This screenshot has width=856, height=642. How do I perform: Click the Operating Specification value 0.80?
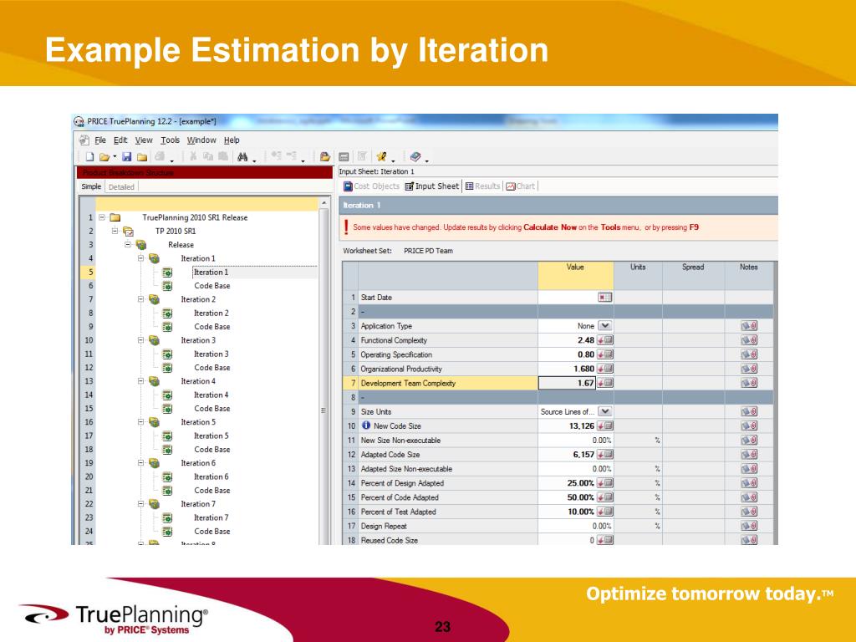(586, 354)
